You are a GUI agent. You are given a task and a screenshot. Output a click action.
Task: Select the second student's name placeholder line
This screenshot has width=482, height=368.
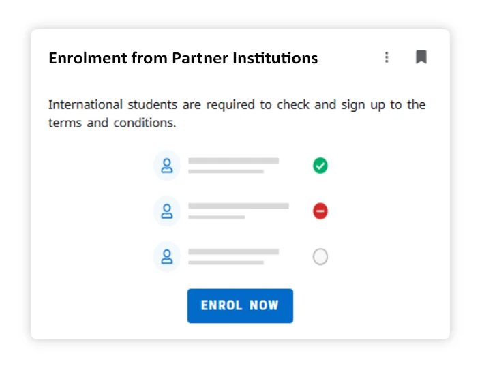(x=238, y=206)
